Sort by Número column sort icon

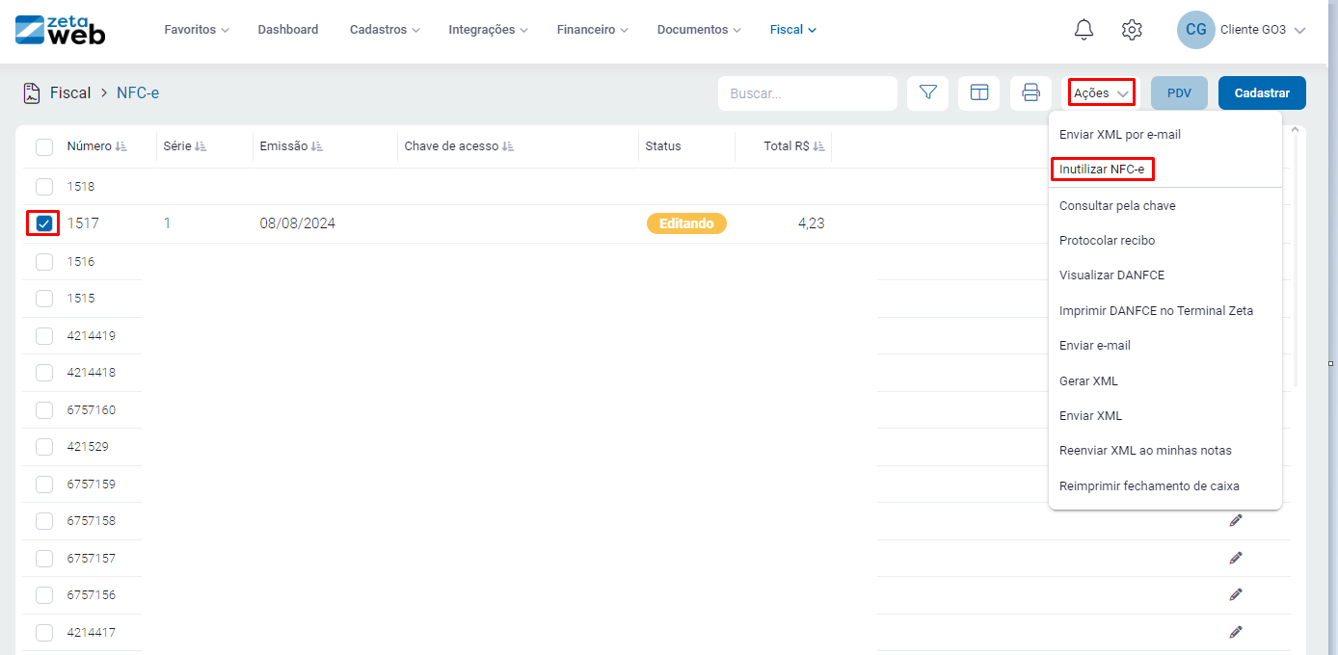click(121, 146)
